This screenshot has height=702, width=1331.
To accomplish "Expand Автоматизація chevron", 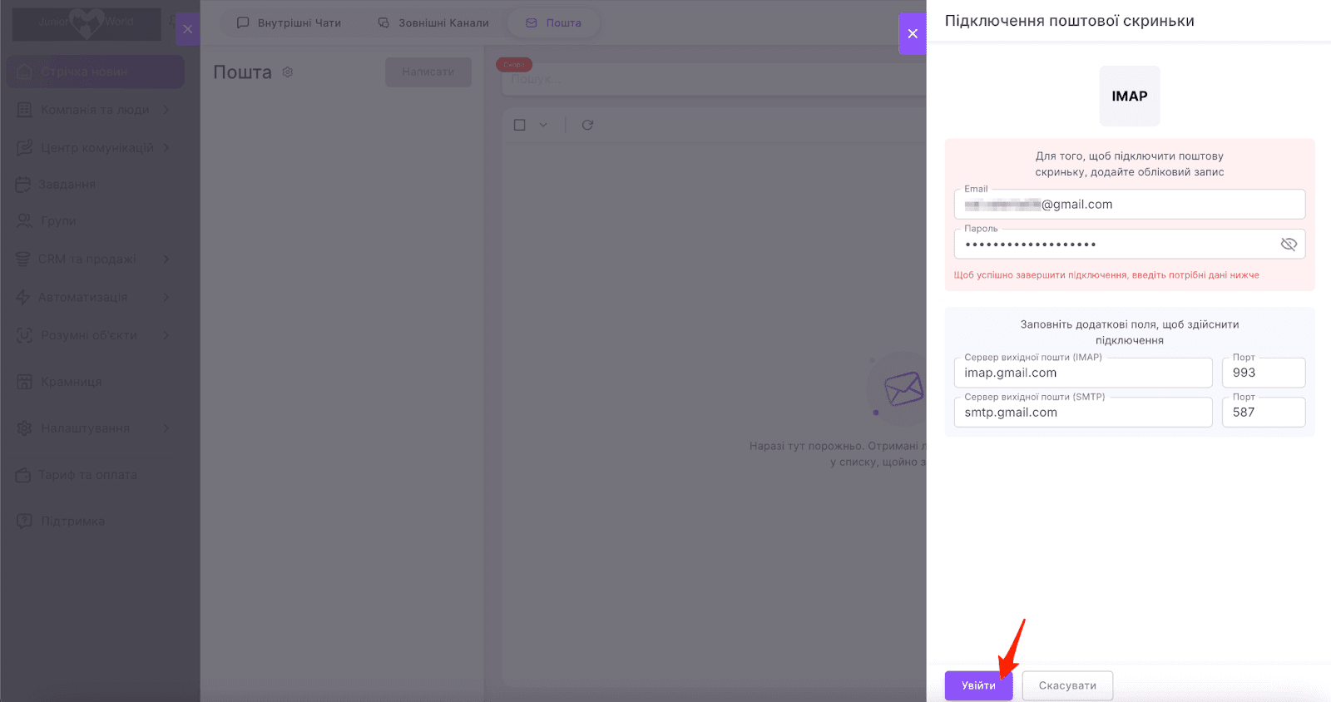I will (166, 298).
